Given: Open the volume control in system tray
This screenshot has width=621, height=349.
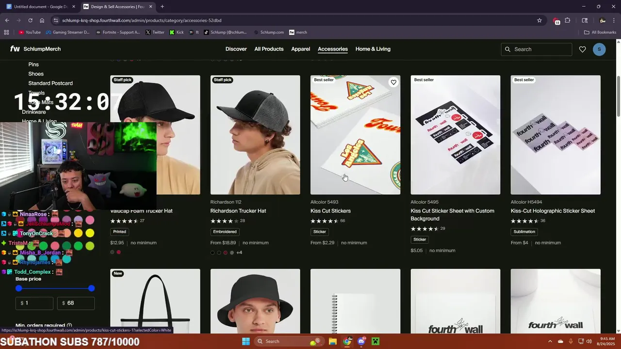Looking at the screenshot, I should pyautogui.click(x=589, y=341).
